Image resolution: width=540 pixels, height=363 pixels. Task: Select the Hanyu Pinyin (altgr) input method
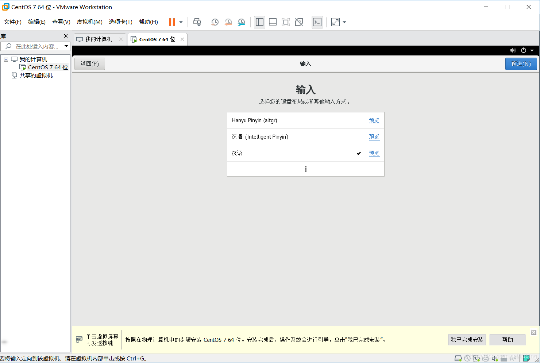tap(305, 120)
